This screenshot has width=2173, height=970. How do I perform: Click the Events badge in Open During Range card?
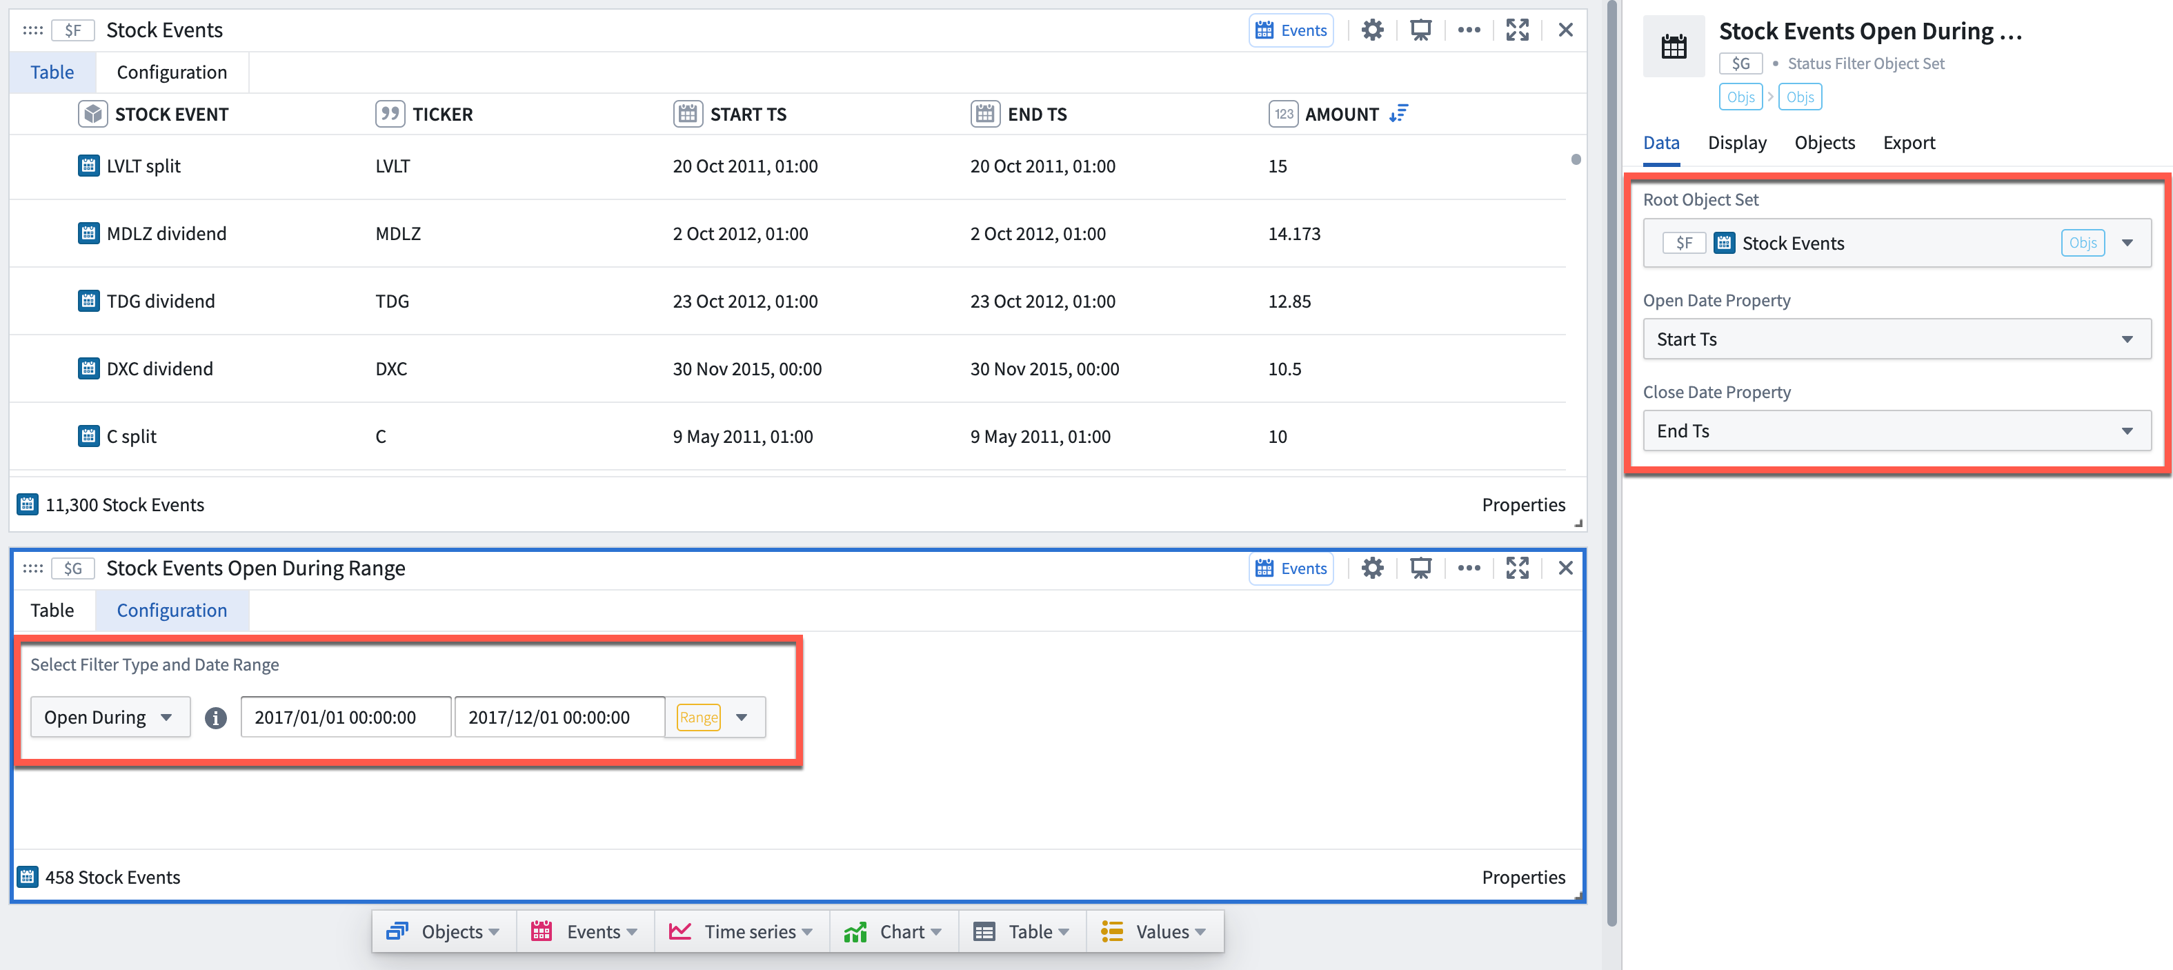coord(1291,568)
